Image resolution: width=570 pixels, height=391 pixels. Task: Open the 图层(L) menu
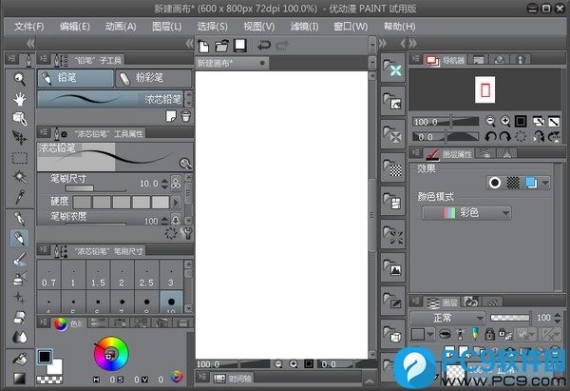(x=167, y=27)
